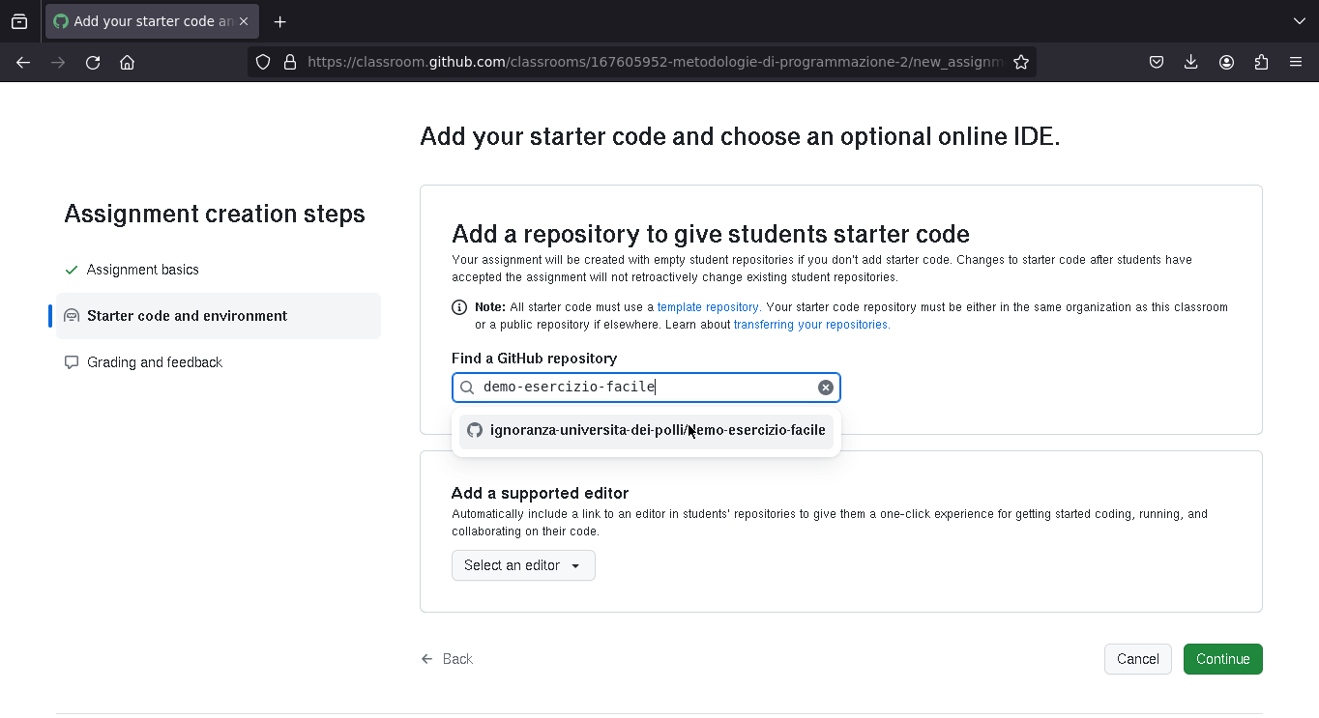Click the Note info icon
The image size is (1319, 718).
(459, 307)
